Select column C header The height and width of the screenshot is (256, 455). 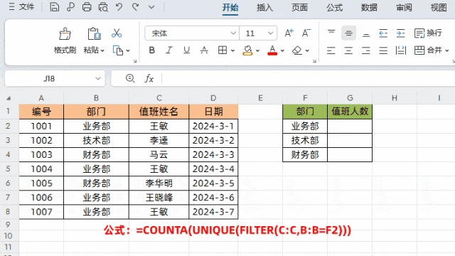click(x=159, y=98)
